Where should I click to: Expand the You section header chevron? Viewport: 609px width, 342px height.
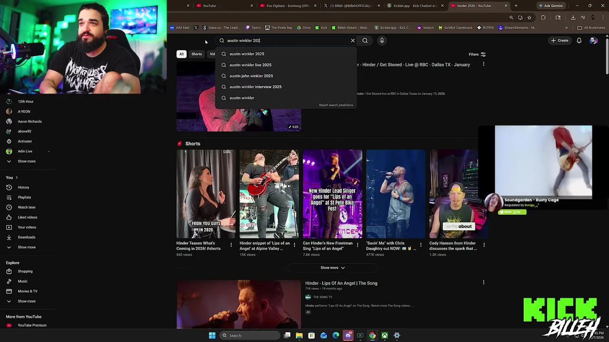[17, 178]
